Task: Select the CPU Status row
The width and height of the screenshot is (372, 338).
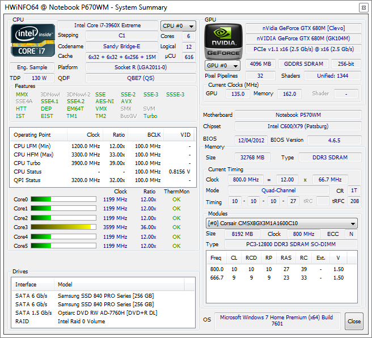Action: tap(102, 172)
